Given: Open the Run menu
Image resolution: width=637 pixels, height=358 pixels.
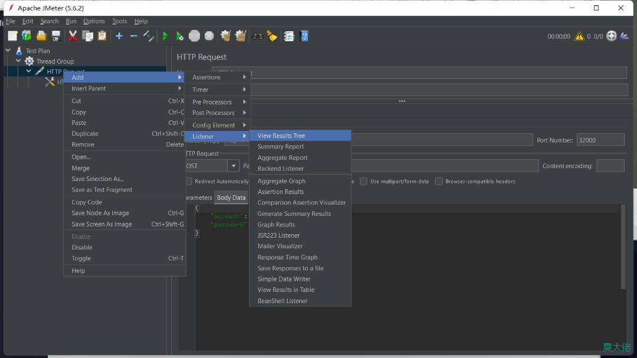Looking at the screenshot, I should click(x=71, y=21).
